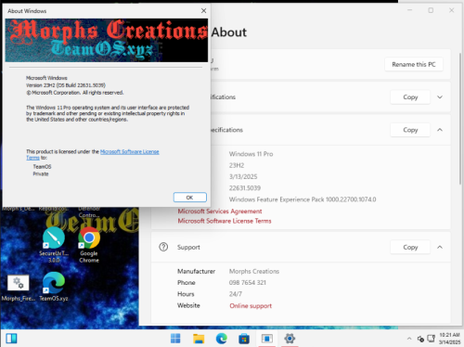Click OK in About Windows dialog
This screenshot has height=347, width=464.
[x=189, y=198]
